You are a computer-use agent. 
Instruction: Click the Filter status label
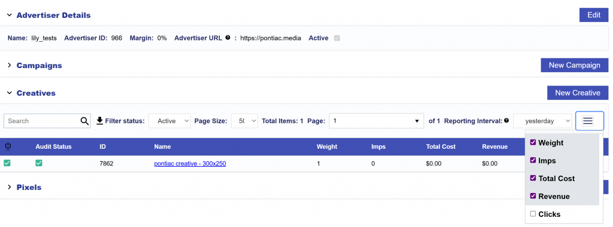(x=125, y=121)
